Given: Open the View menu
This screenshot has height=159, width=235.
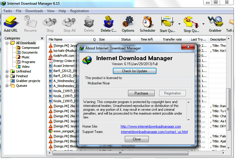Looking at the screenshot, I should click(x=51, y=11).
